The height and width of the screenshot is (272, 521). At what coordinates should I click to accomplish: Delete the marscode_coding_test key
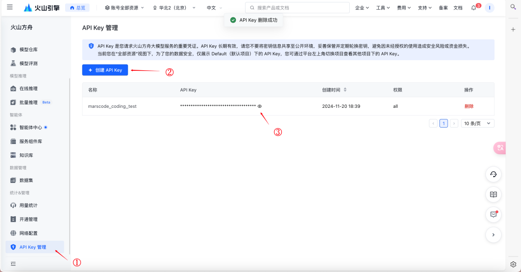pyautogui.click(x=469, y=106)
